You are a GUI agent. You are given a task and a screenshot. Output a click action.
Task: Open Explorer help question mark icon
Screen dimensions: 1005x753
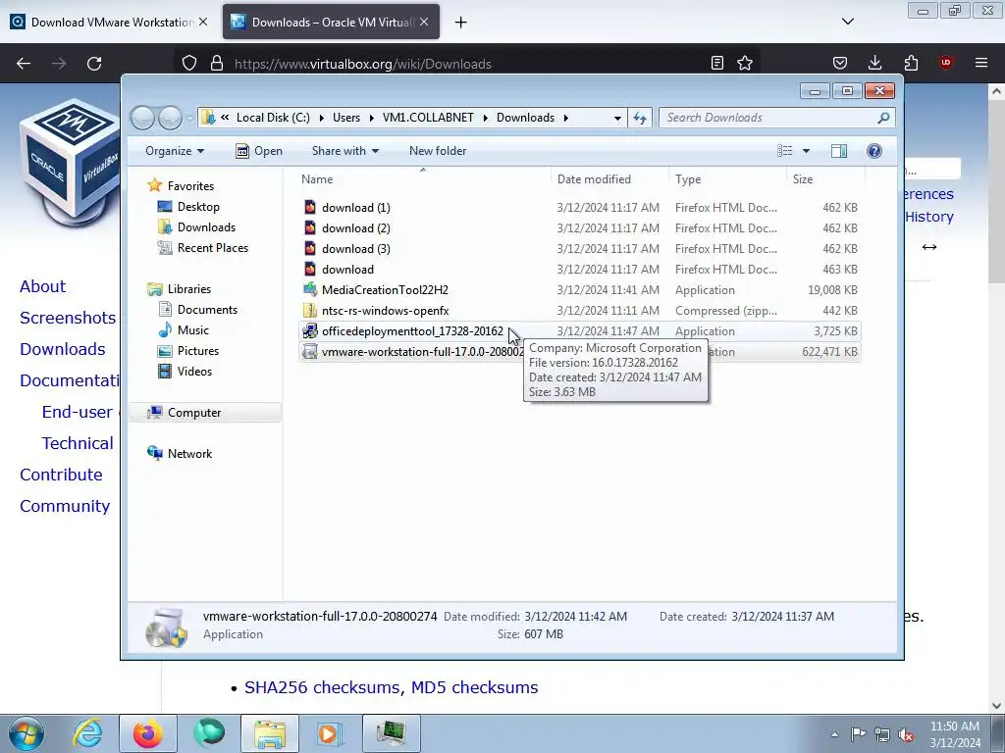point(874,151)
